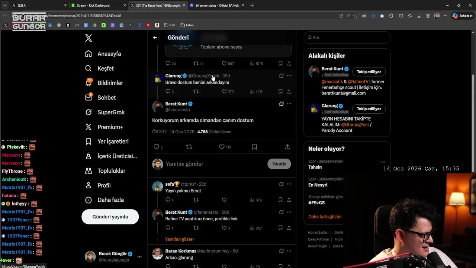Click the Yanıtla button
This screenshot has width=476, height=268.
(279, 164)
